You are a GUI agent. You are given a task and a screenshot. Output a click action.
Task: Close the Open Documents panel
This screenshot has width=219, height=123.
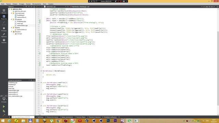pos(34,80)
